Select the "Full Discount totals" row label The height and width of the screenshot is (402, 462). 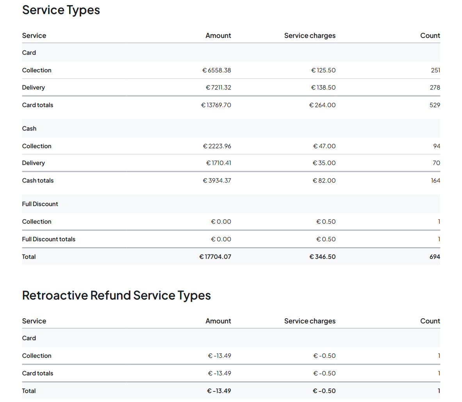point(48,239)
